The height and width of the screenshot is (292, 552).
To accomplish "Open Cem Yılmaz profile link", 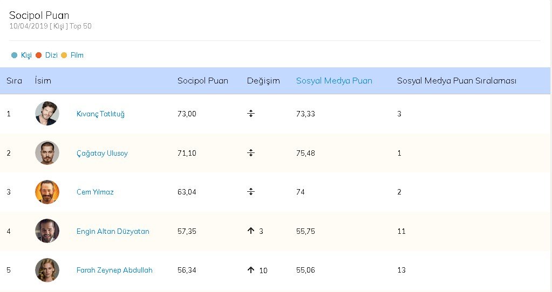I will coord(95,192).
